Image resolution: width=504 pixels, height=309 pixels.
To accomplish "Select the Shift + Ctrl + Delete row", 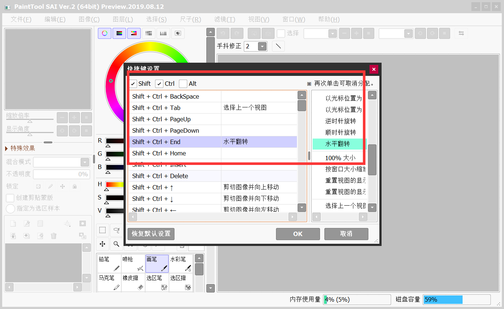I will pos(213,176).
